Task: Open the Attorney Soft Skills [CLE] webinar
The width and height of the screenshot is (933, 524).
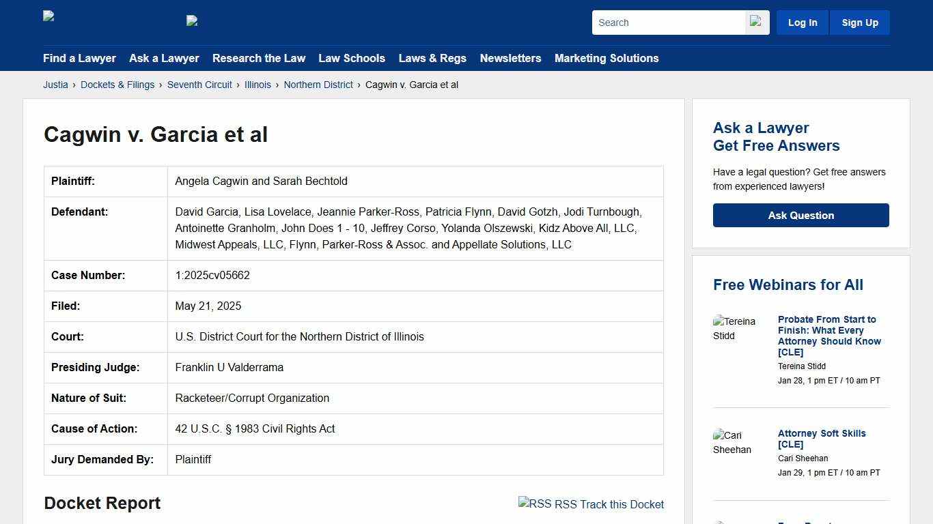Action: (822, 439)
